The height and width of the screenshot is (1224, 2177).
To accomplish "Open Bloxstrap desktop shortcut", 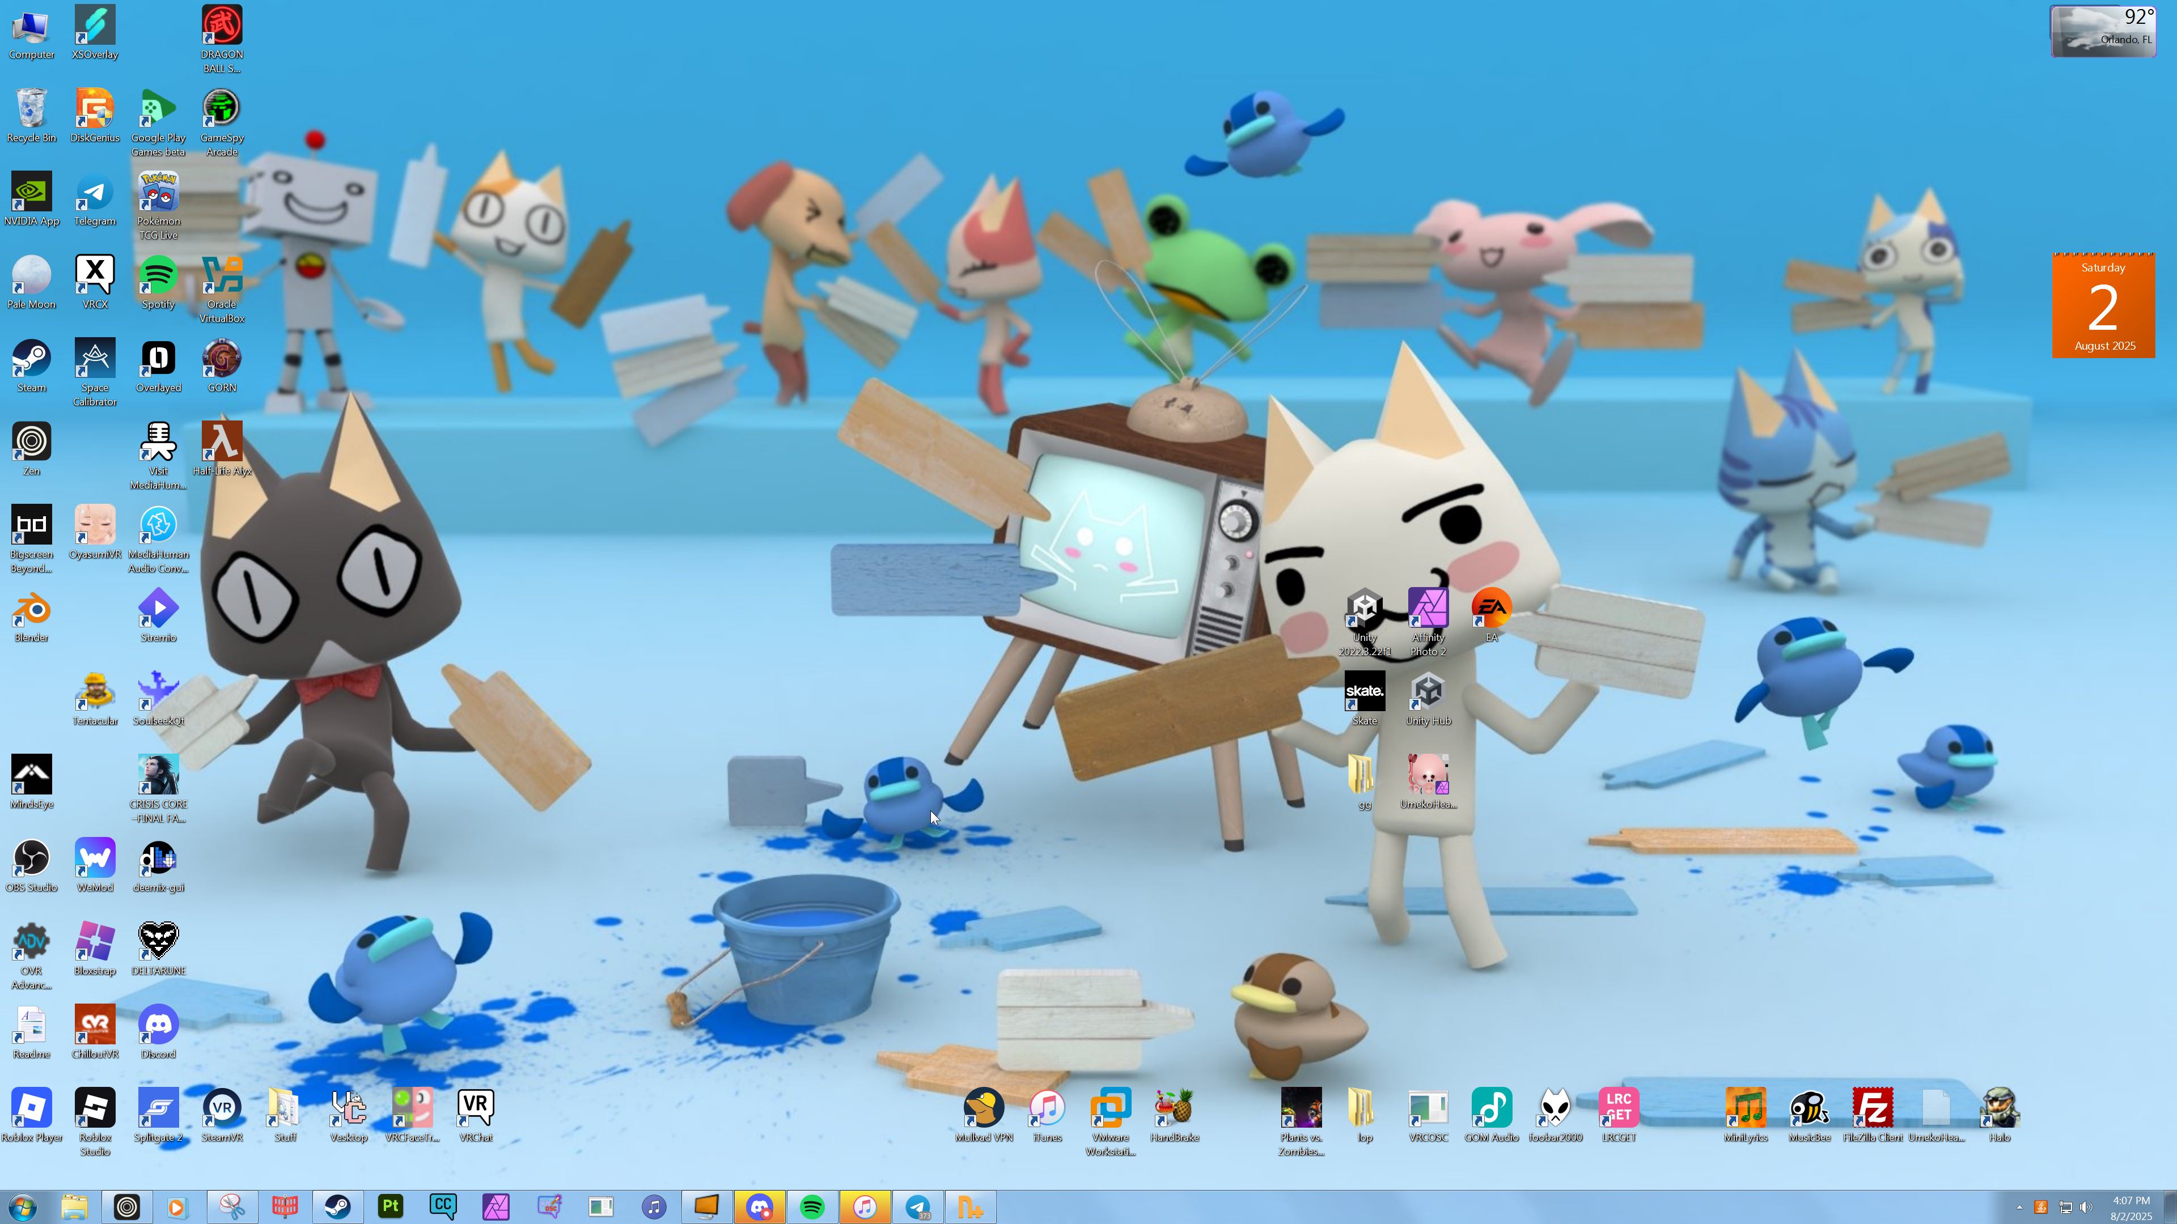I will tap(95, 949).
